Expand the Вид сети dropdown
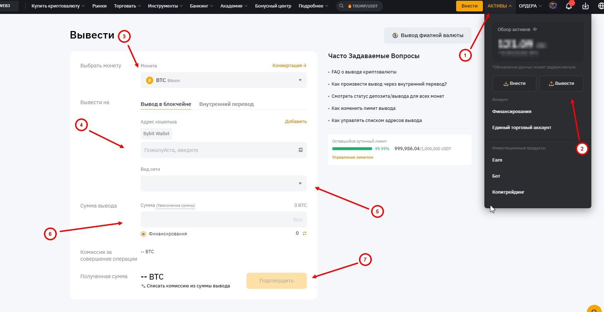Viewport: 604px width, 312px height. click(224, 184)
